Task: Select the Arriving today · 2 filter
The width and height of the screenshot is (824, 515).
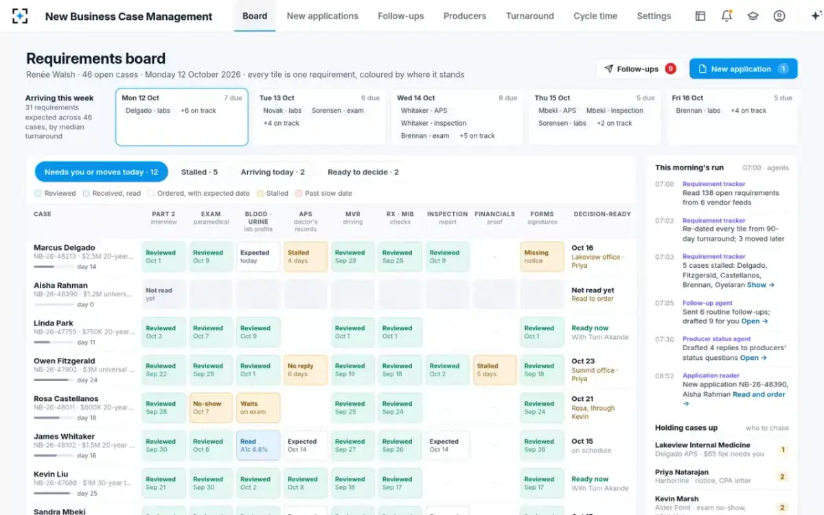Action: [273, 172]
